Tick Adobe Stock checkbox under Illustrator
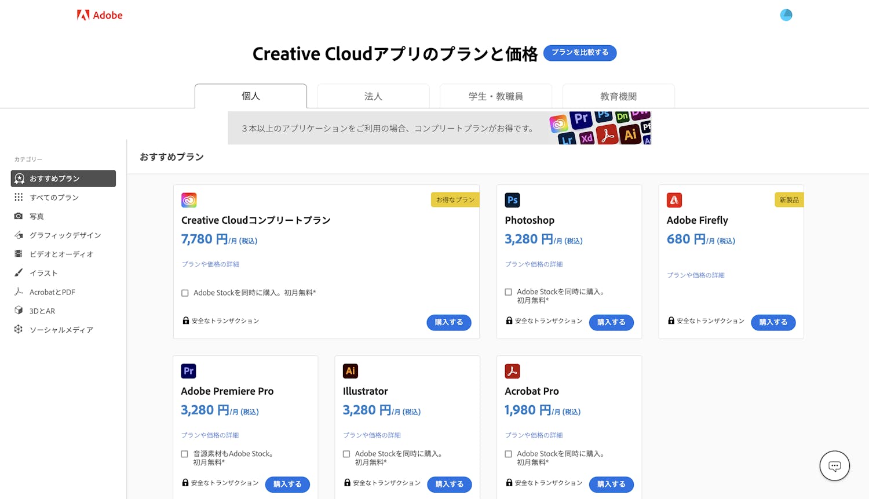The image size is (869, 499). [x=346, y=454]
